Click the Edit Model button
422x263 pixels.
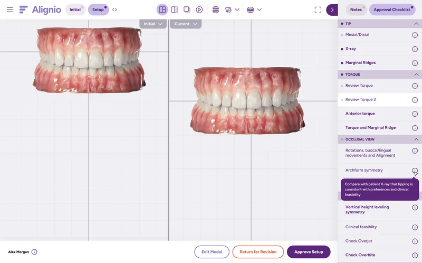(x=212, y=252)
